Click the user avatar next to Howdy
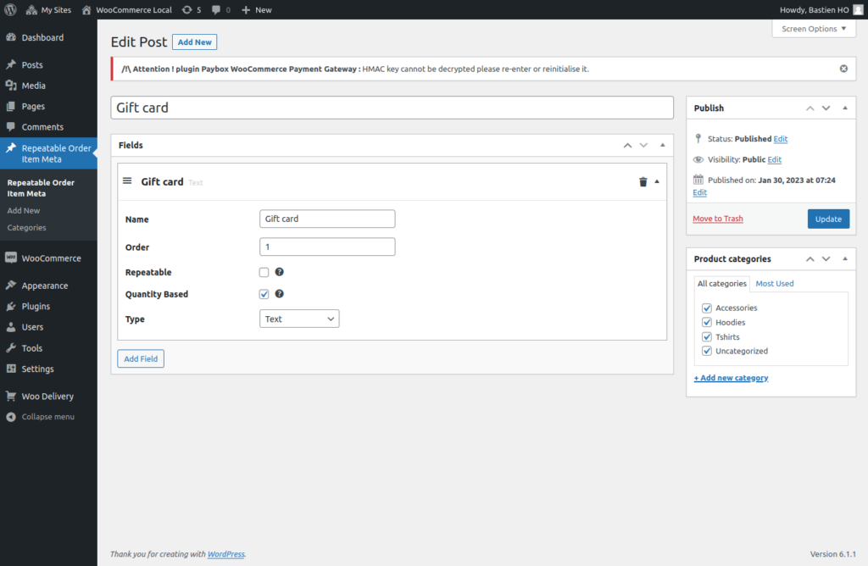 [858, 9]
